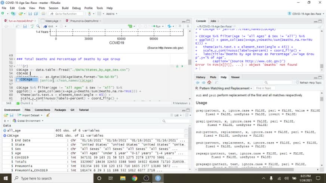Save the Rmd file in editor toolbar

[25, 27]
